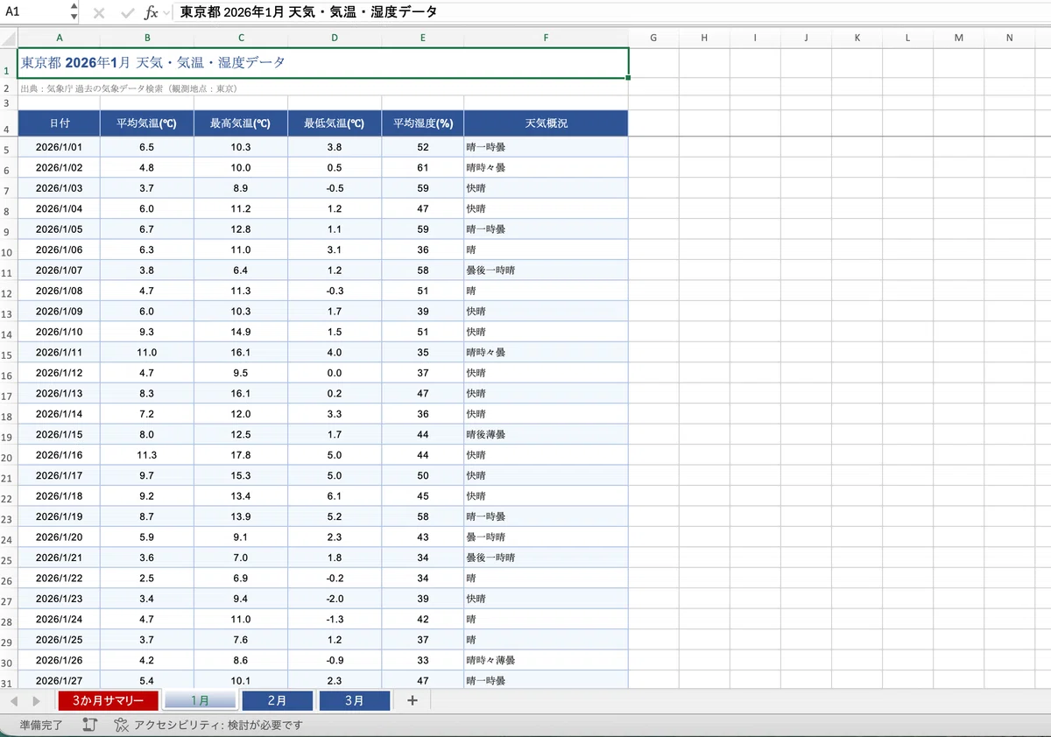This screenshot has width=1051, height=737.
Task: Open the 2月 sheet tab
Action: 277,700
